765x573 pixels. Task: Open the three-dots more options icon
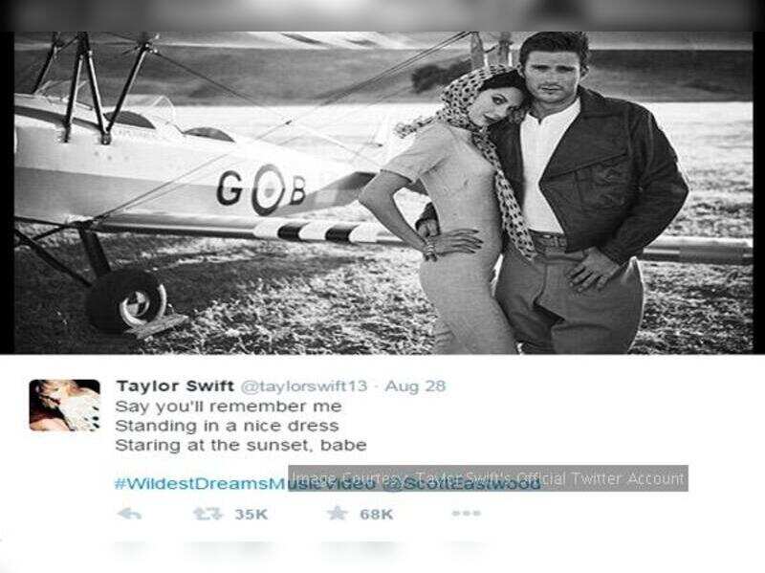pos(466,514)
